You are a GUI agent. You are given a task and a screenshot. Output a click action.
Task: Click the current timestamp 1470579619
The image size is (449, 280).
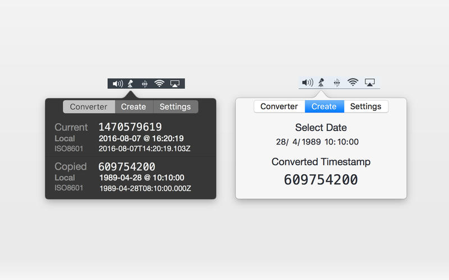(130, 127)
